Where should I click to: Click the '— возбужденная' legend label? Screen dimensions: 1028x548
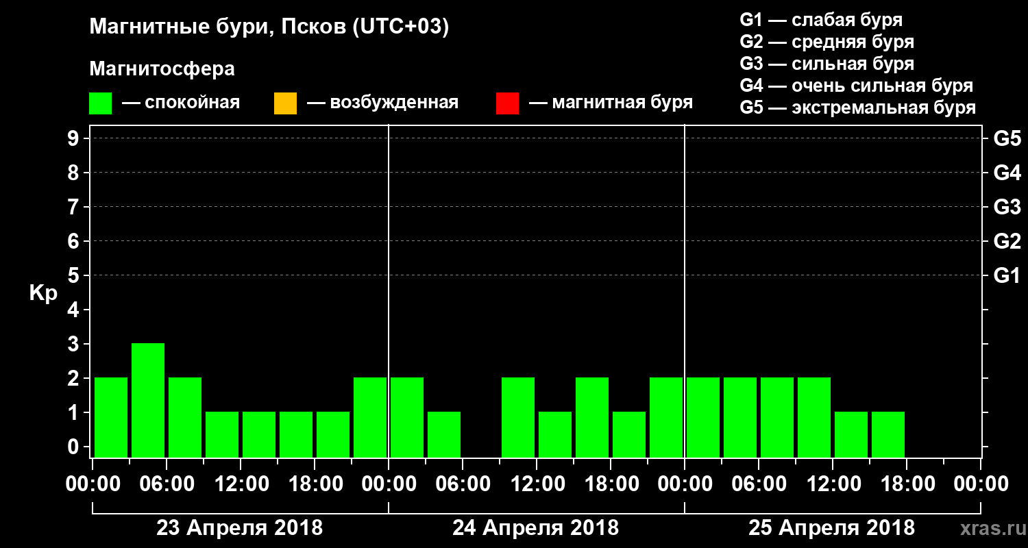point(382,103)
